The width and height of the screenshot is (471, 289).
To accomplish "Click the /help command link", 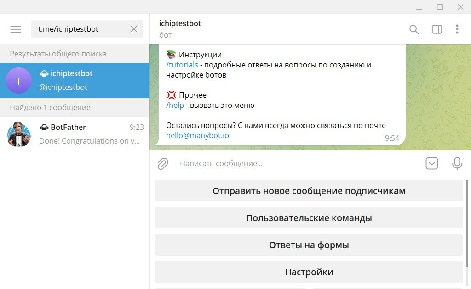I will [x=175, y=105].
